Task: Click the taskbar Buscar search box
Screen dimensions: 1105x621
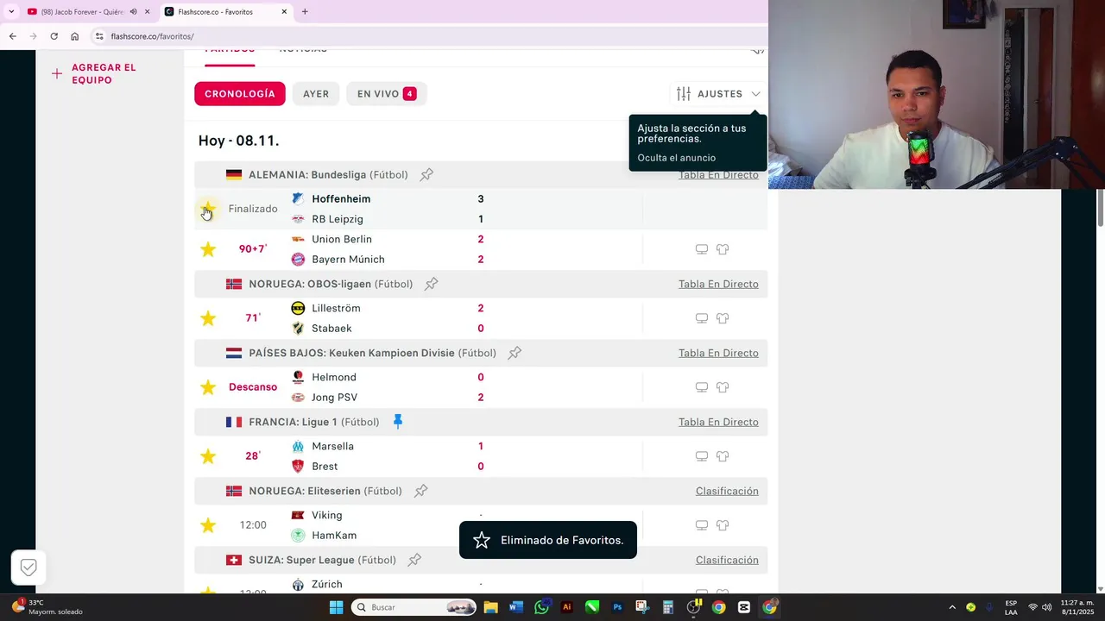Action: [415, 607]
